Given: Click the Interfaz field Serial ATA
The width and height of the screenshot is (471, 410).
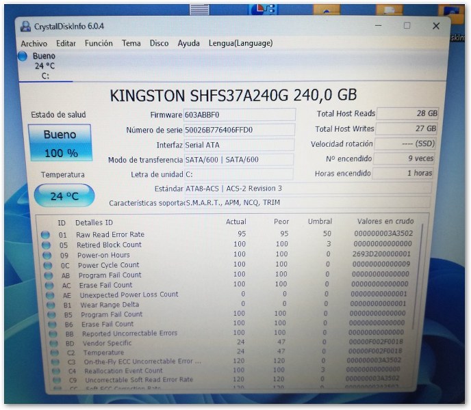Looking at the screenshot, I should (x=238, y=145).
